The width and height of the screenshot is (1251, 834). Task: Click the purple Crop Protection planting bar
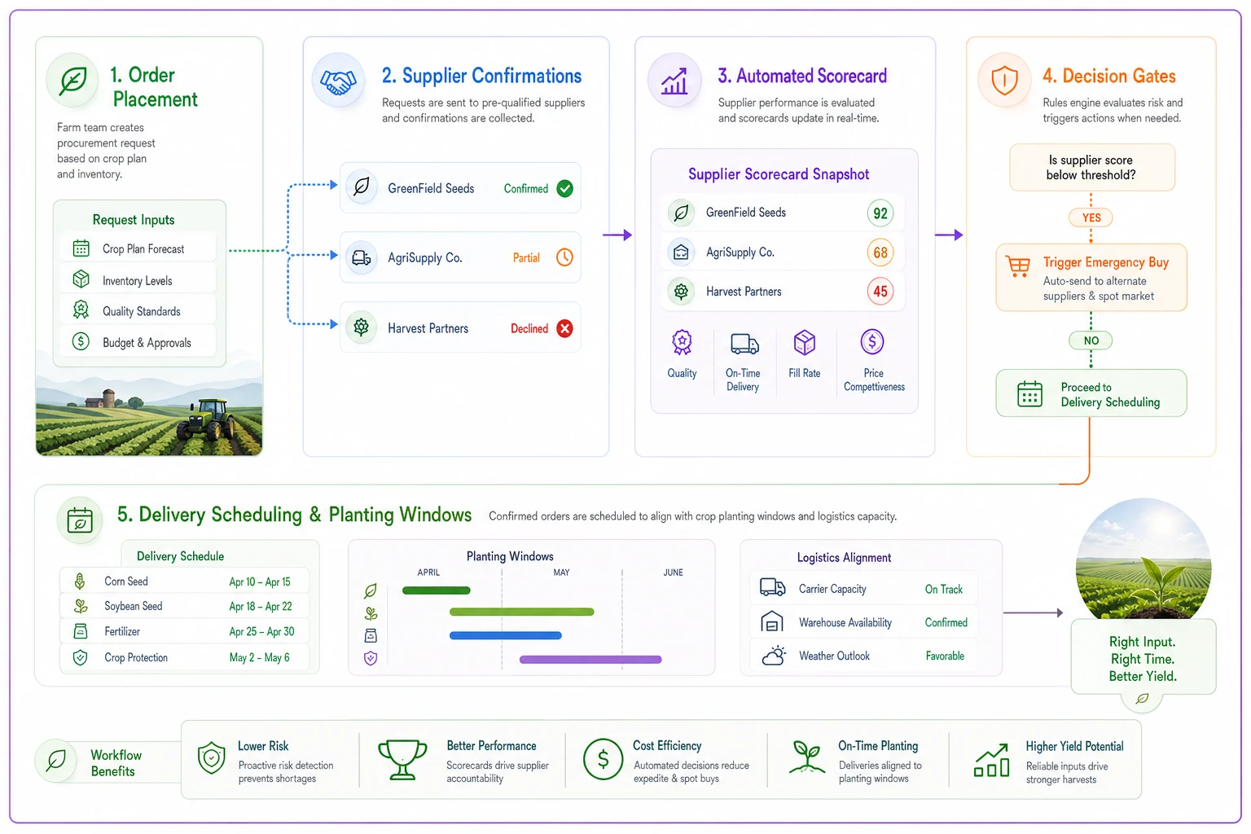(x=590, y=660)
